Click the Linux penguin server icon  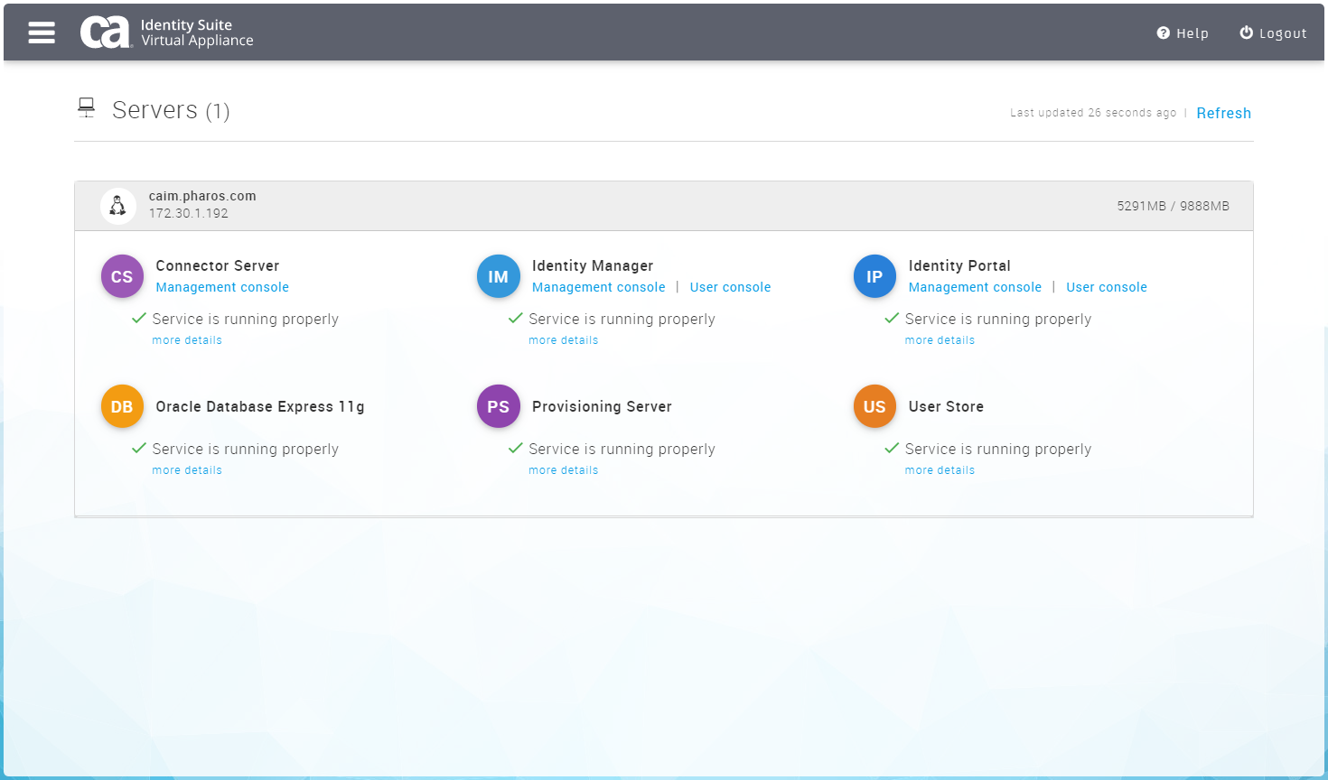click(117, 206)
